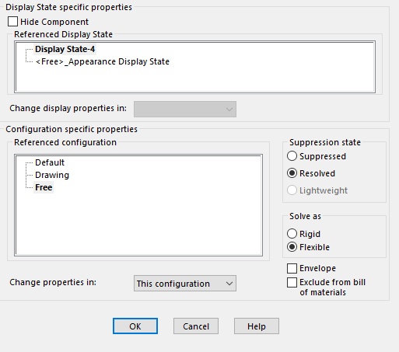Screen dimensions: 399x352
Task: Select Display State-4 in the list
Action: (x=65, y=49)
